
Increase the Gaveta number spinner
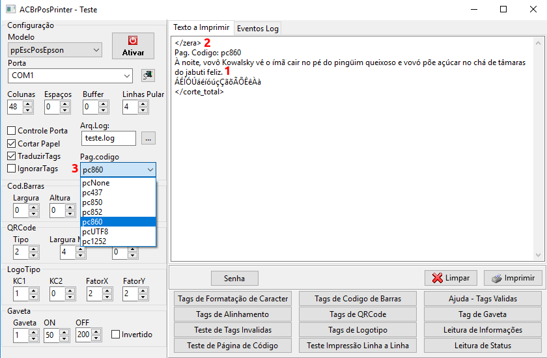pos(33,332)
